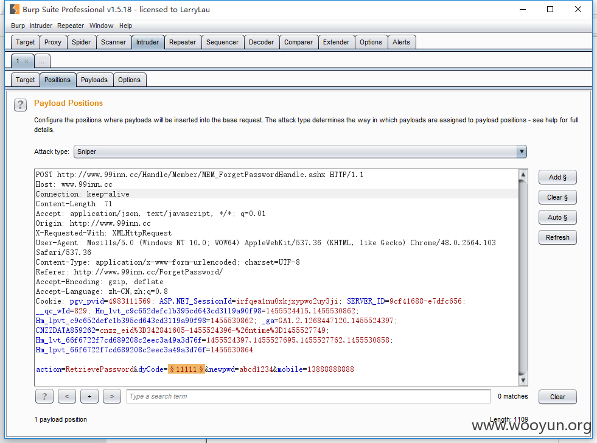Click the Clear search button
Screen dimensions: 597x443
pyautogui.click(x=557, y=397)
